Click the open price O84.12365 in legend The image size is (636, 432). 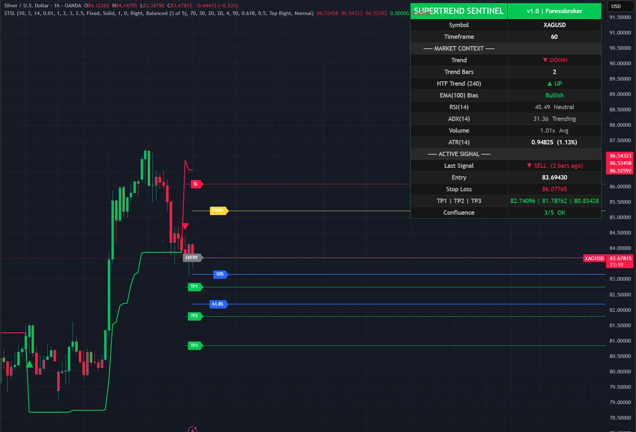click(x=97, y=6)
